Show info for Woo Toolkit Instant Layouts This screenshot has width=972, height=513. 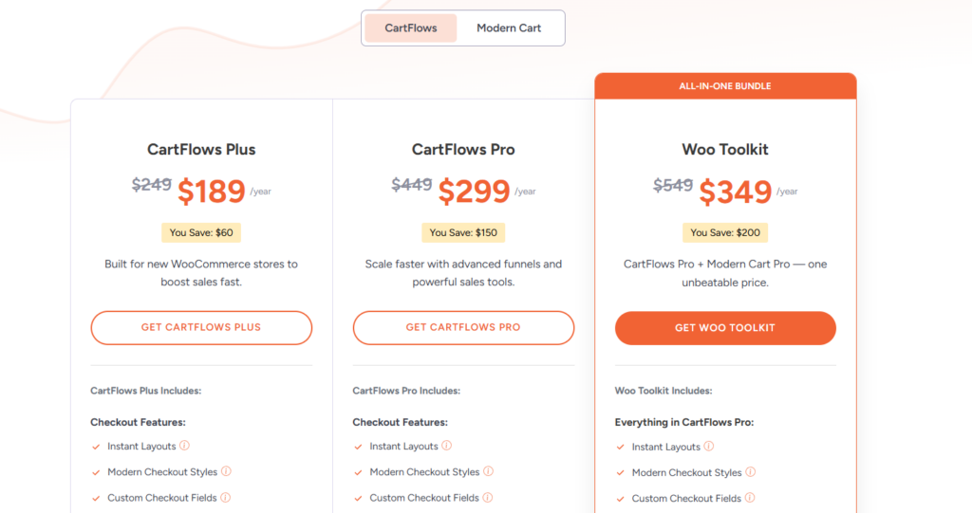[x=709, y=447]
